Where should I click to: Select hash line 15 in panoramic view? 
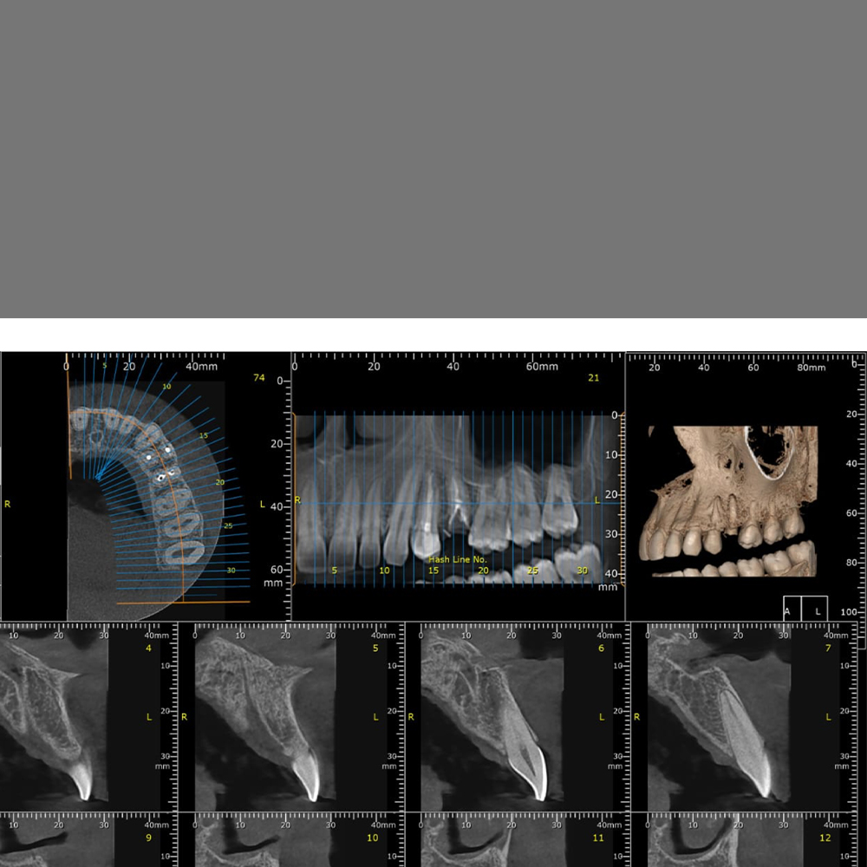[x=433, y=570]
